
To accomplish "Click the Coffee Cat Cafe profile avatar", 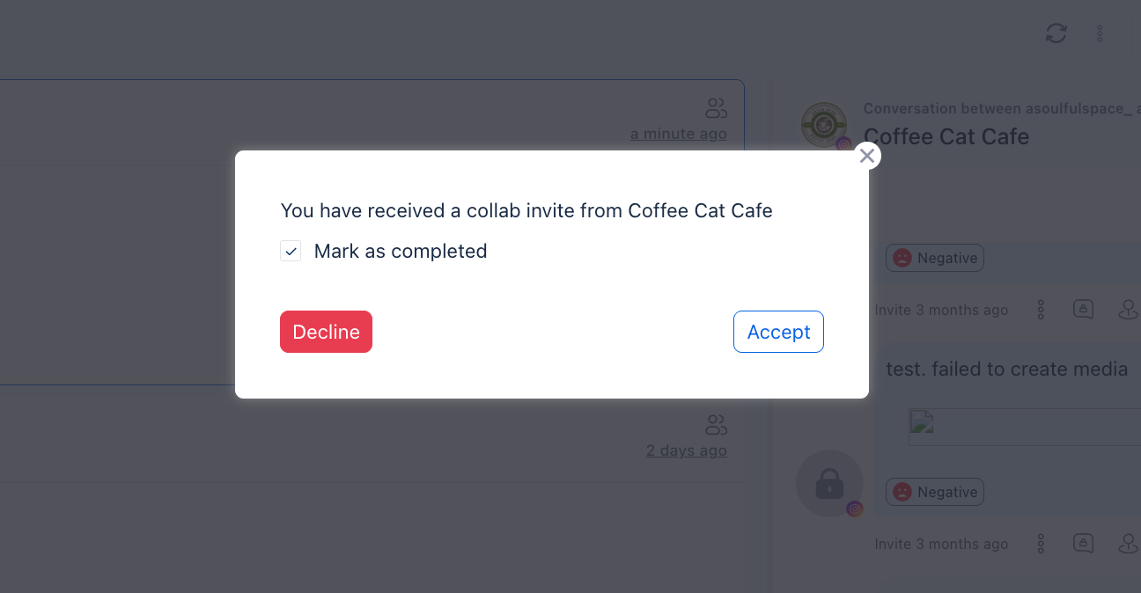I will tap(824, 125).
